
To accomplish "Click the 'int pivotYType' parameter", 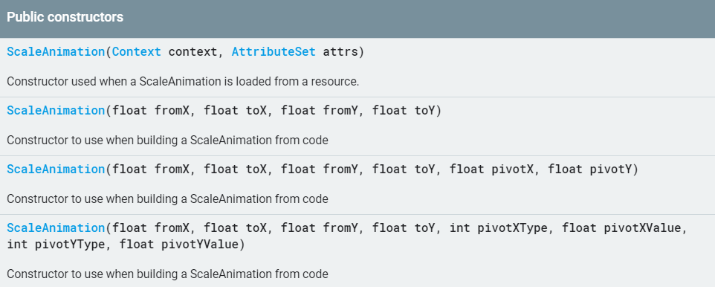I will tap(56, 245).
